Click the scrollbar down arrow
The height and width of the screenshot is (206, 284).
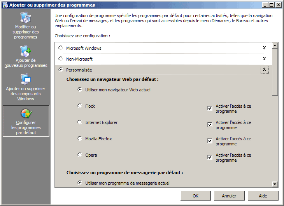(275, 184)
